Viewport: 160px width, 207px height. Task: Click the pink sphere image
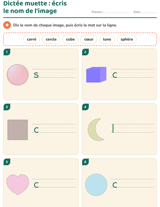pyautogui.click(x=18, y=75)
